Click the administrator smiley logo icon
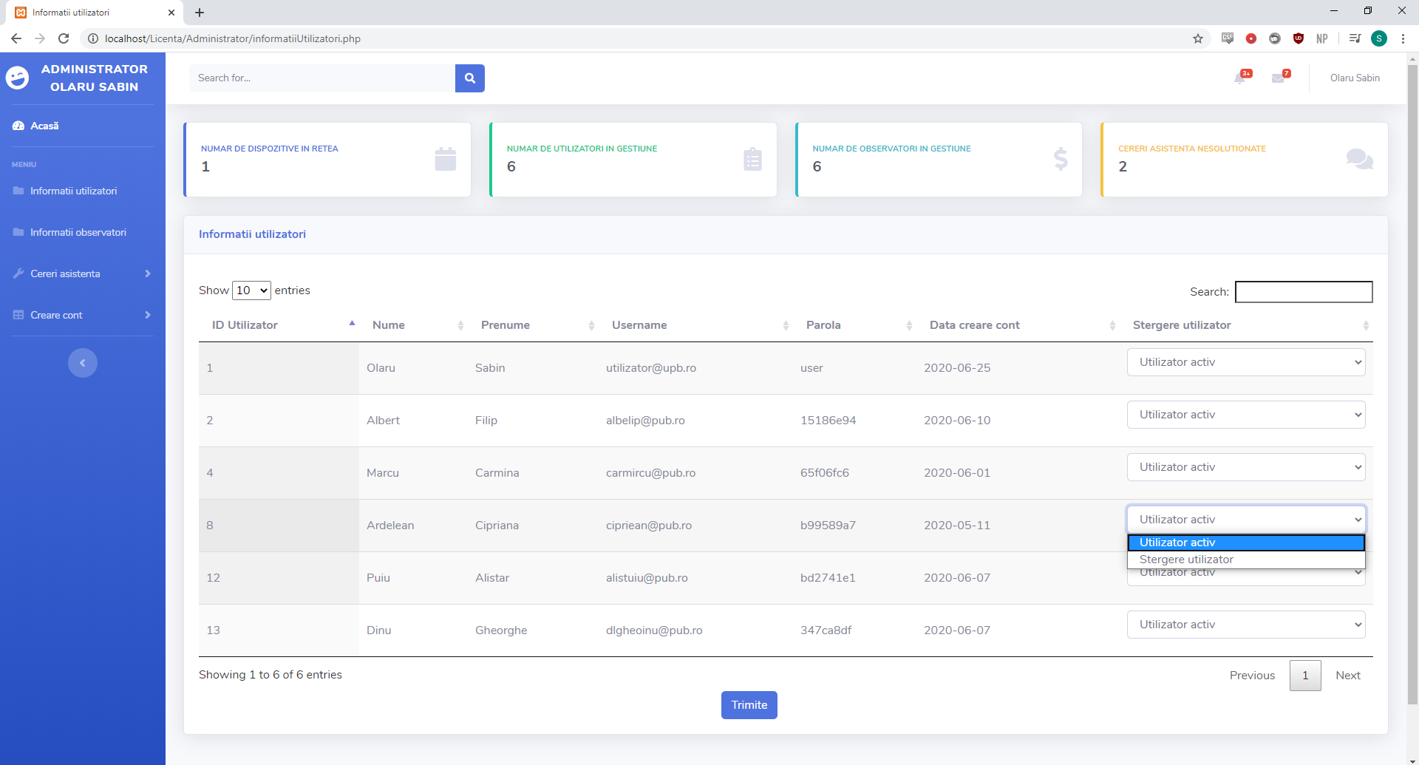 (x=18, y=78)
